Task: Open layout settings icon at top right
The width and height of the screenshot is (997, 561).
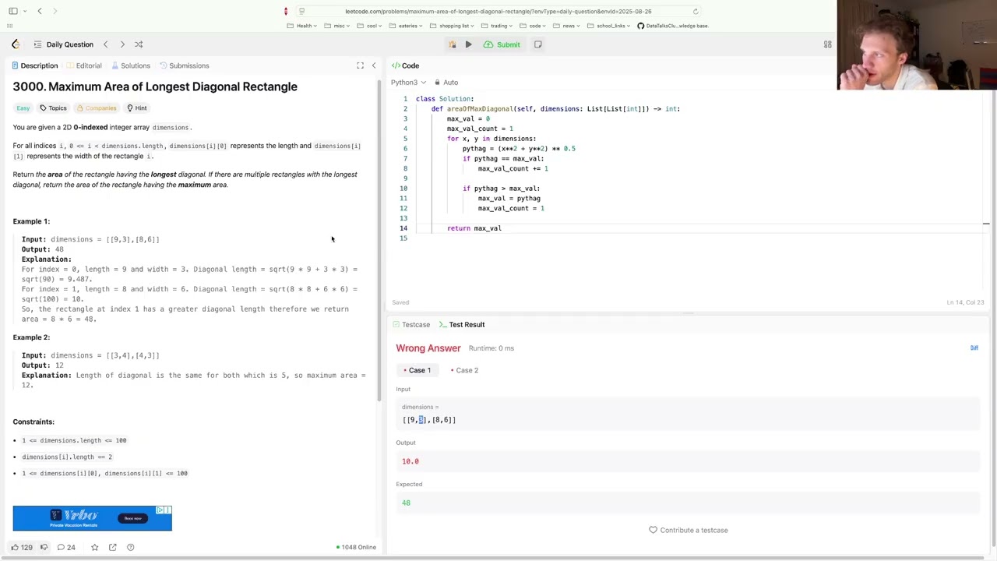Action: 827,44
